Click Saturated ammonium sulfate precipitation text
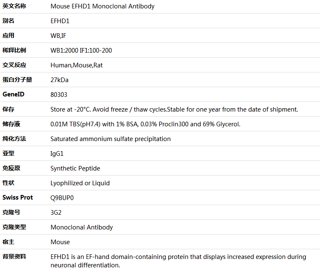 tap(111, 139)
